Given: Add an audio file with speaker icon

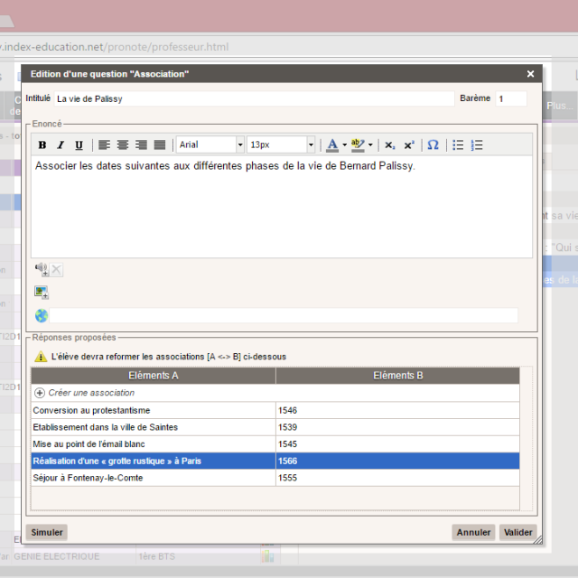Looking at the screenshot, I should (x=42, y=269).
